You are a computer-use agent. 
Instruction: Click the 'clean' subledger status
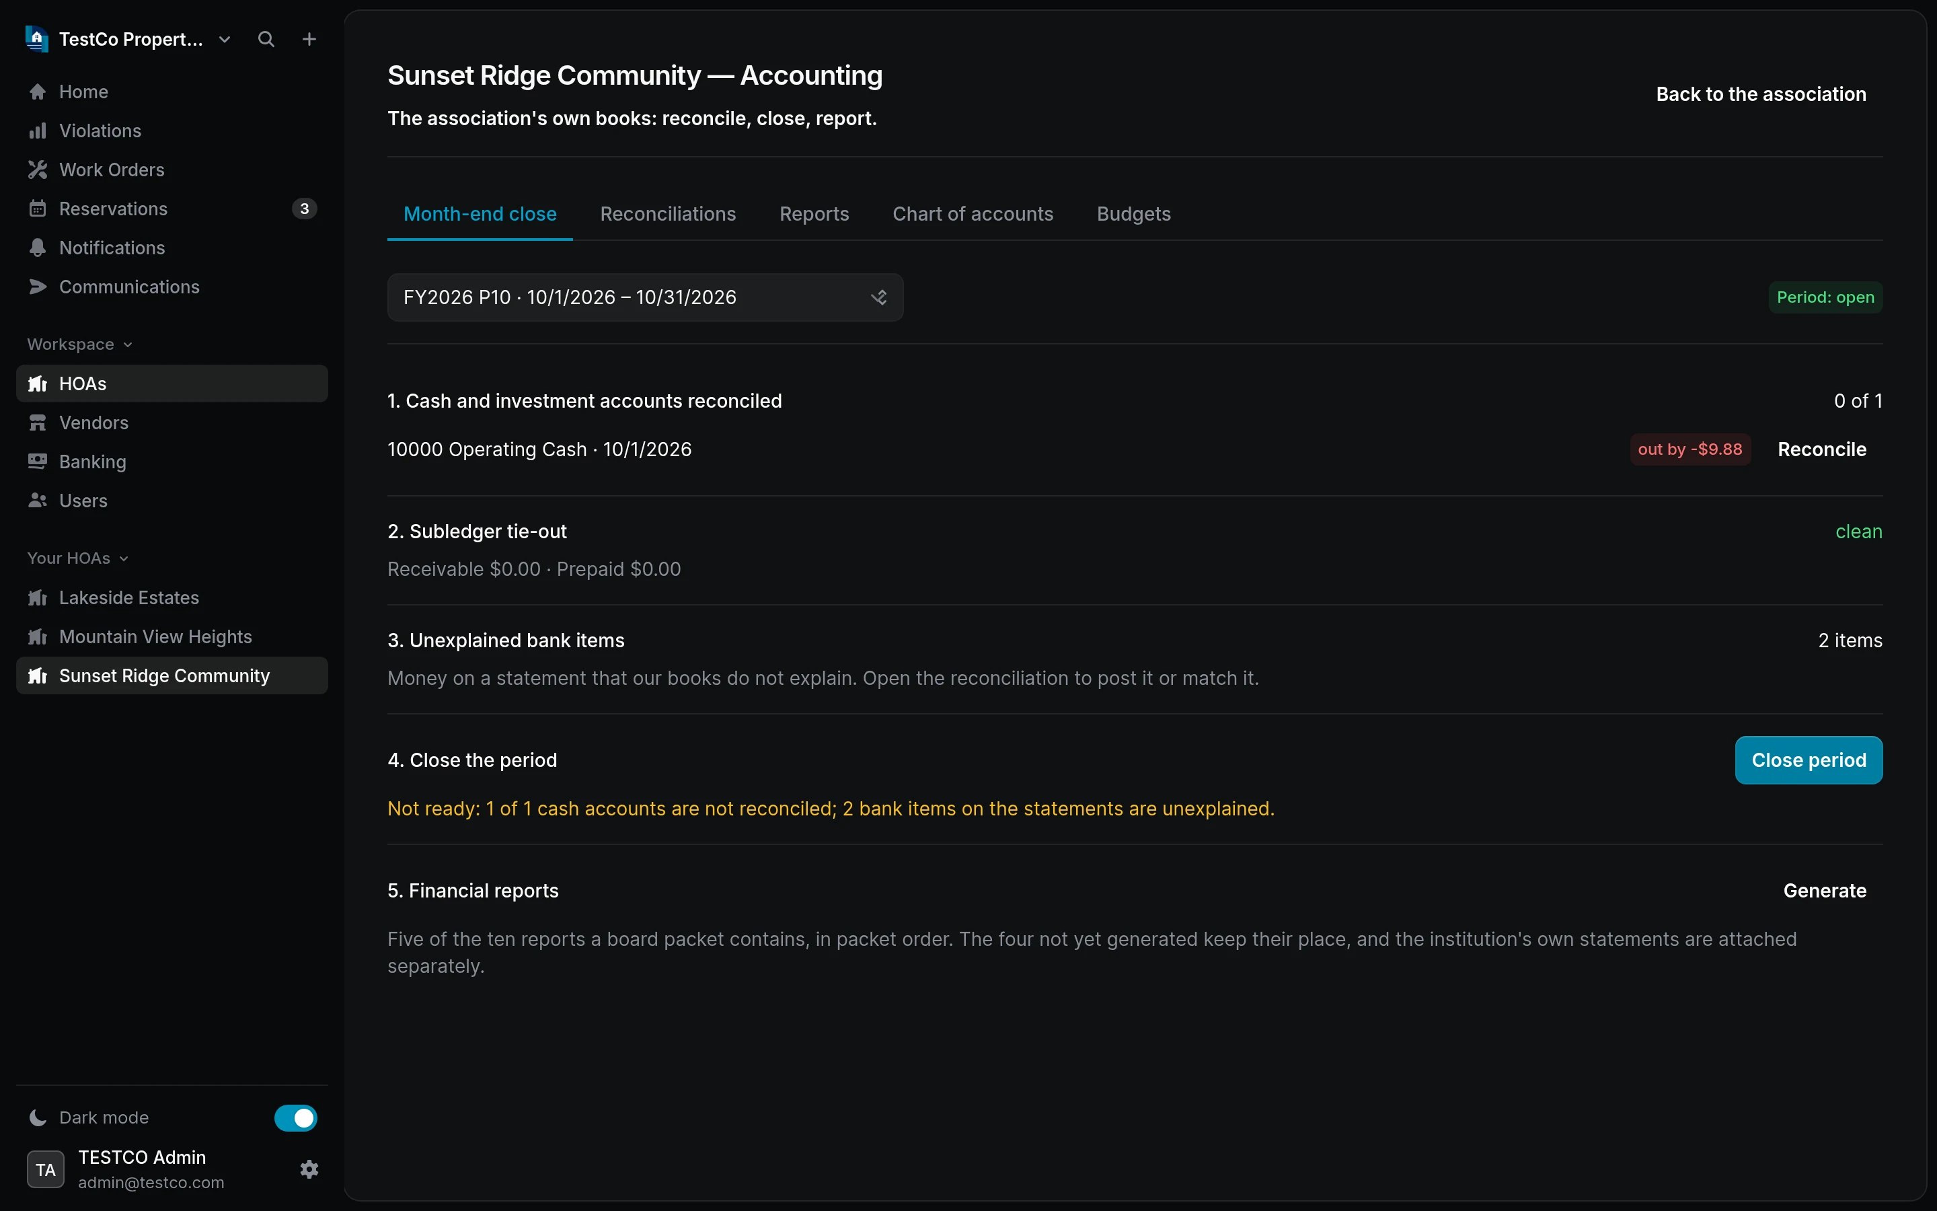coord(1858,531)
